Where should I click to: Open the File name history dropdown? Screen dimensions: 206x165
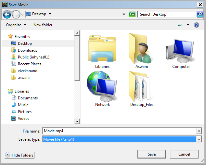[199, 131]
